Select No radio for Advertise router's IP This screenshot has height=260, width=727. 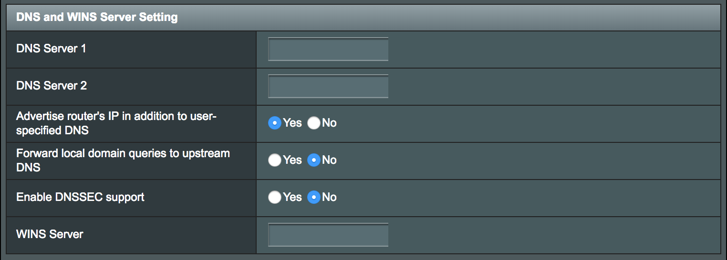[313, 123]
